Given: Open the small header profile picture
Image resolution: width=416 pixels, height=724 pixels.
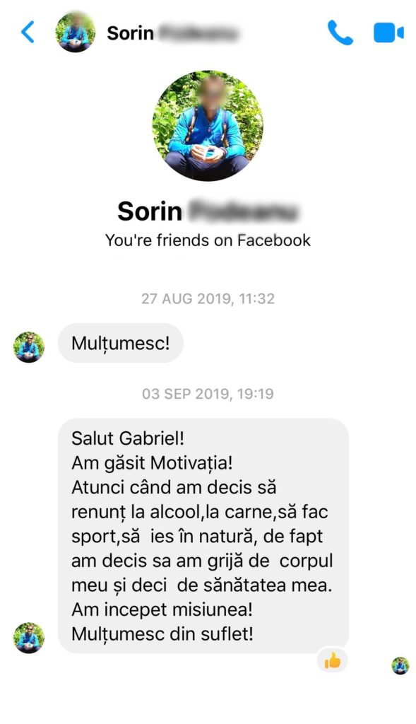Looking at the screenshot, I should (75, 32).
